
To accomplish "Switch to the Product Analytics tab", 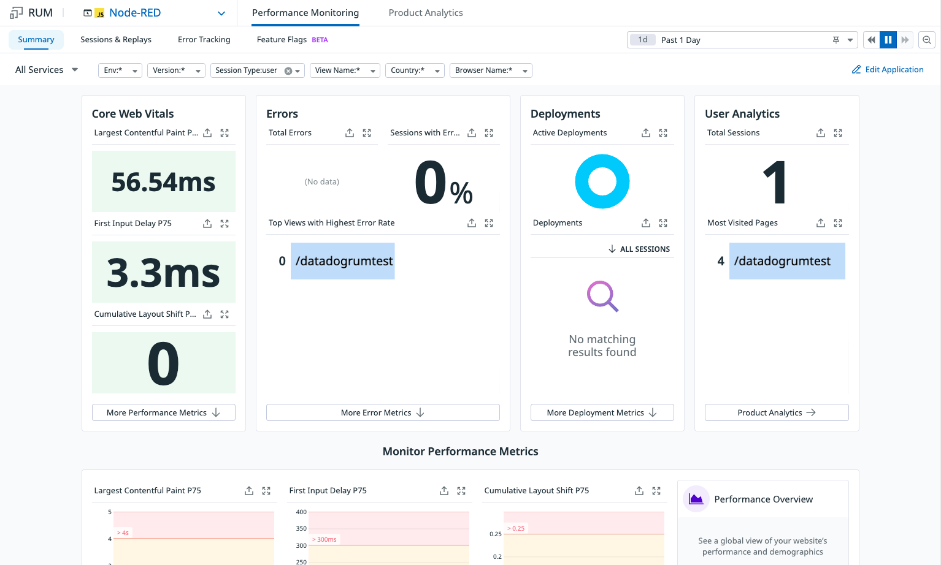I will [x=426, y=13].
